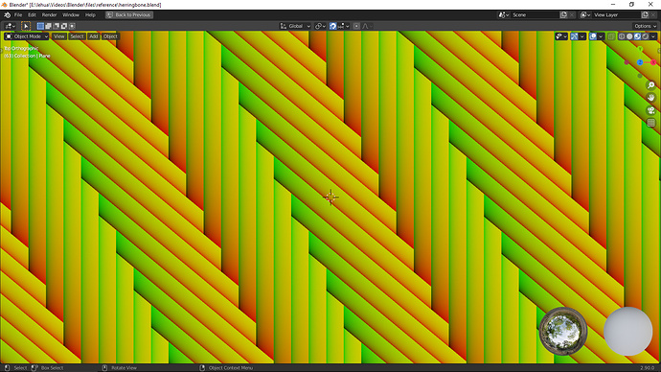Open the Object Mode dropdown
The width and height of the screenshot is (661, 372).
pos(27,36)
